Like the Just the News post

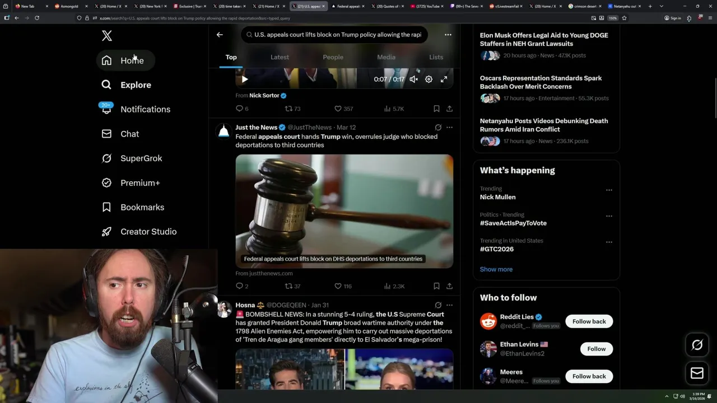tap(343, 286)
